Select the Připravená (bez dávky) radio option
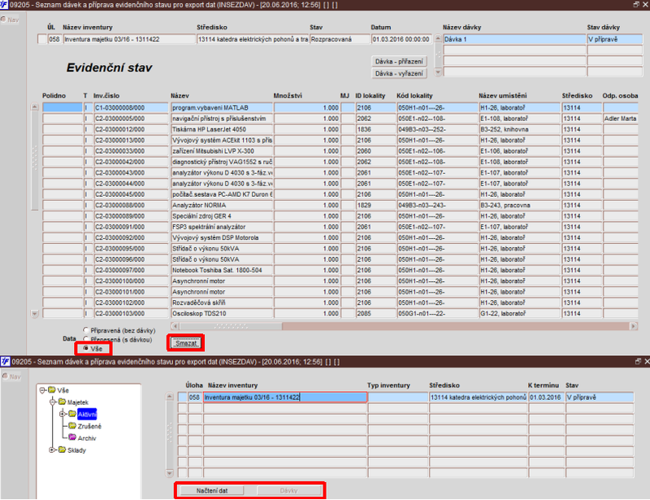Image resolution: width=650 pixels, height=500 pixels. point(86,330)
